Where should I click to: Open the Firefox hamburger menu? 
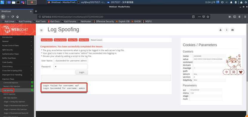[245, 17]
